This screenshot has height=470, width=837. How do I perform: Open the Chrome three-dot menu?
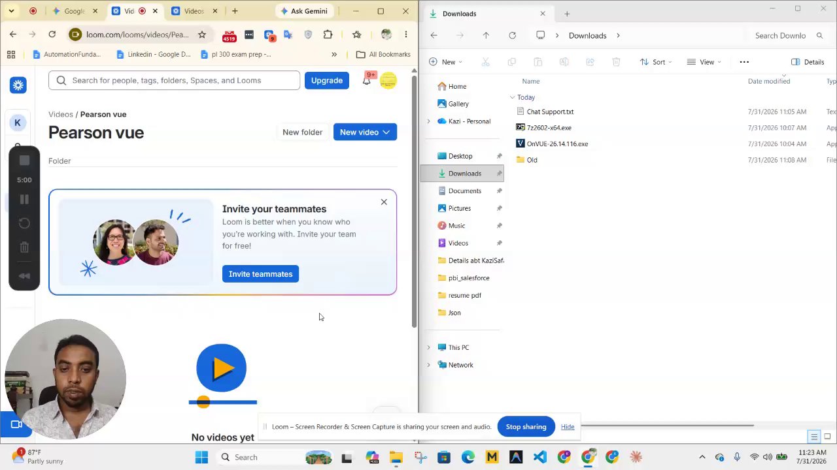point(406,35)
